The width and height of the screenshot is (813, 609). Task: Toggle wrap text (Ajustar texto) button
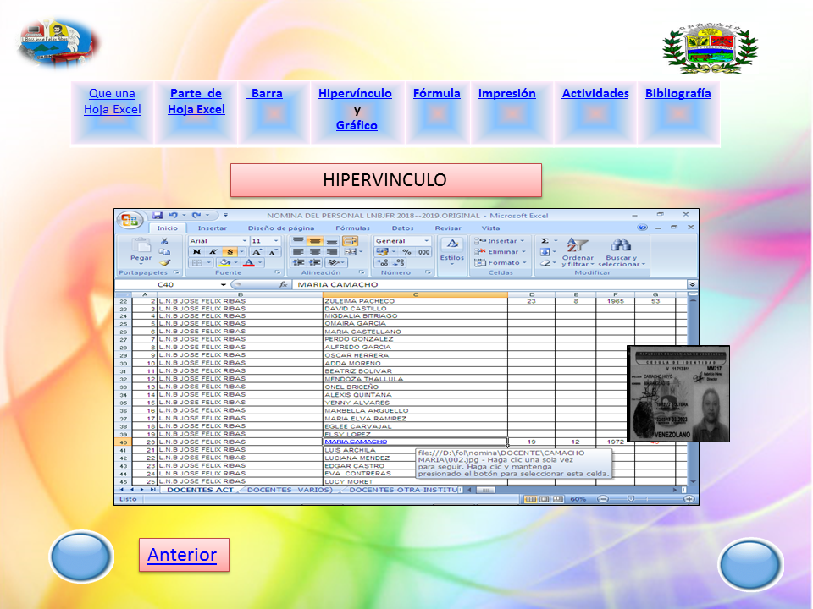click(351, 241)
